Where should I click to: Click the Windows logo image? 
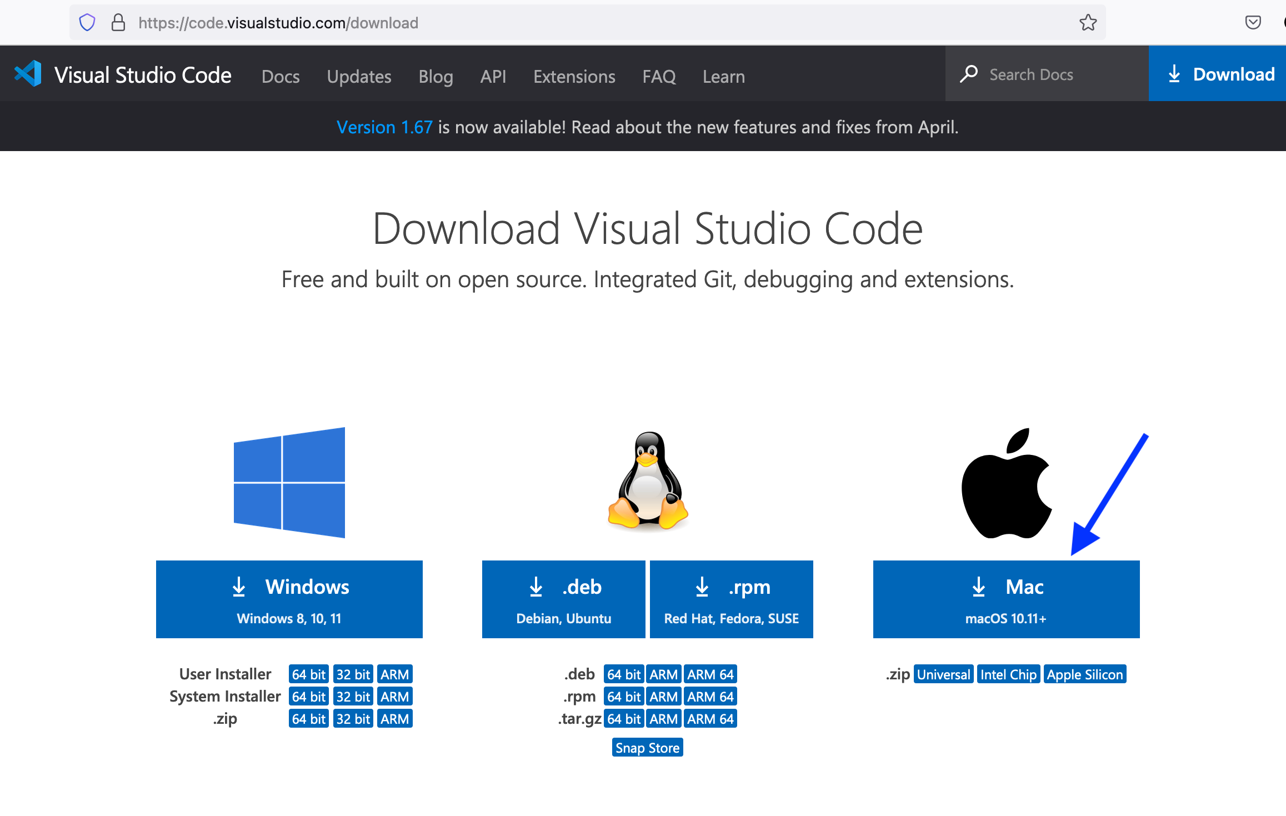(x=289, y=482)
